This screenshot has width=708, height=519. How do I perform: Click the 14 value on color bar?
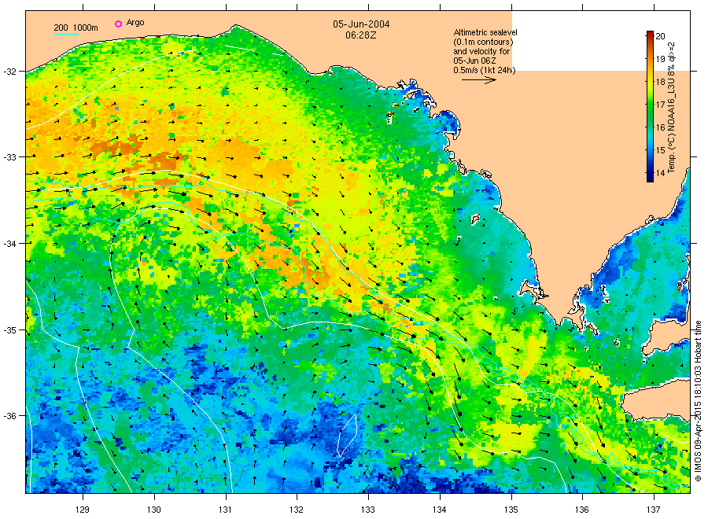click(660, 173)
